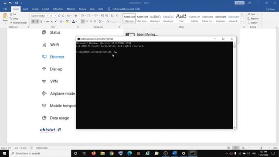Switch to the Review tab
Viewport: 279px width, 157px height.
coord(82,9)
